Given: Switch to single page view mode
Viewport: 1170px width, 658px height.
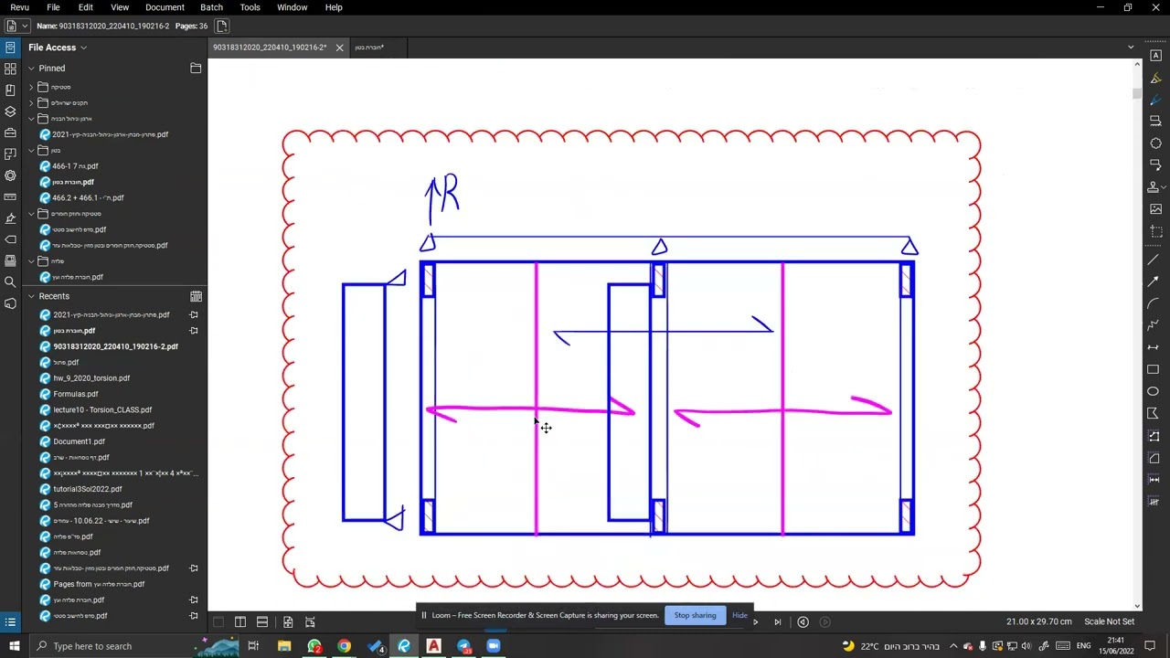Looking at the screenshot, I should point(218,622).
